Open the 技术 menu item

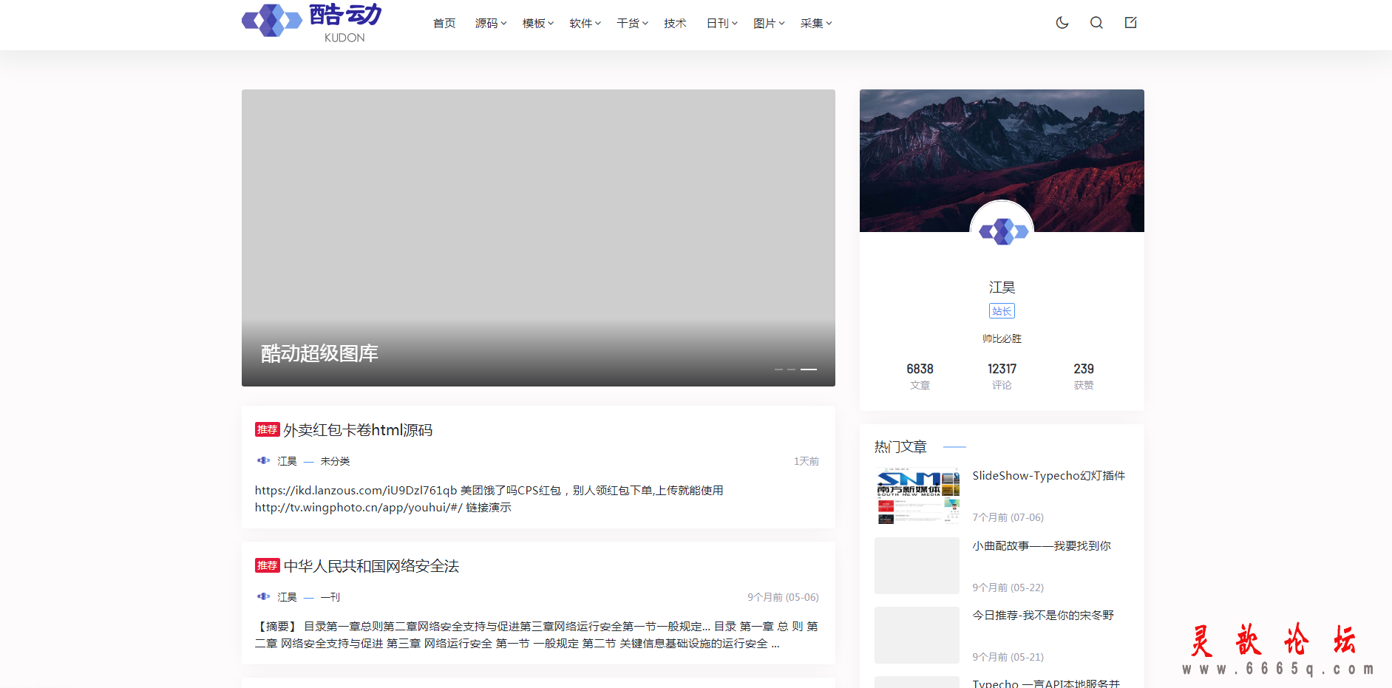coord(675,24)
